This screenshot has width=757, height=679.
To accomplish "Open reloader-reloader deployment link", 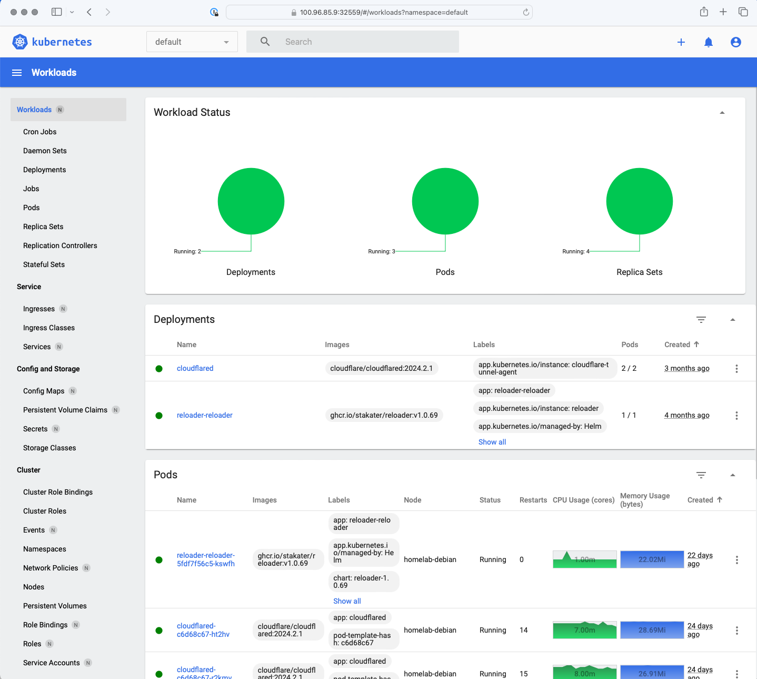I will coord(205,415).
